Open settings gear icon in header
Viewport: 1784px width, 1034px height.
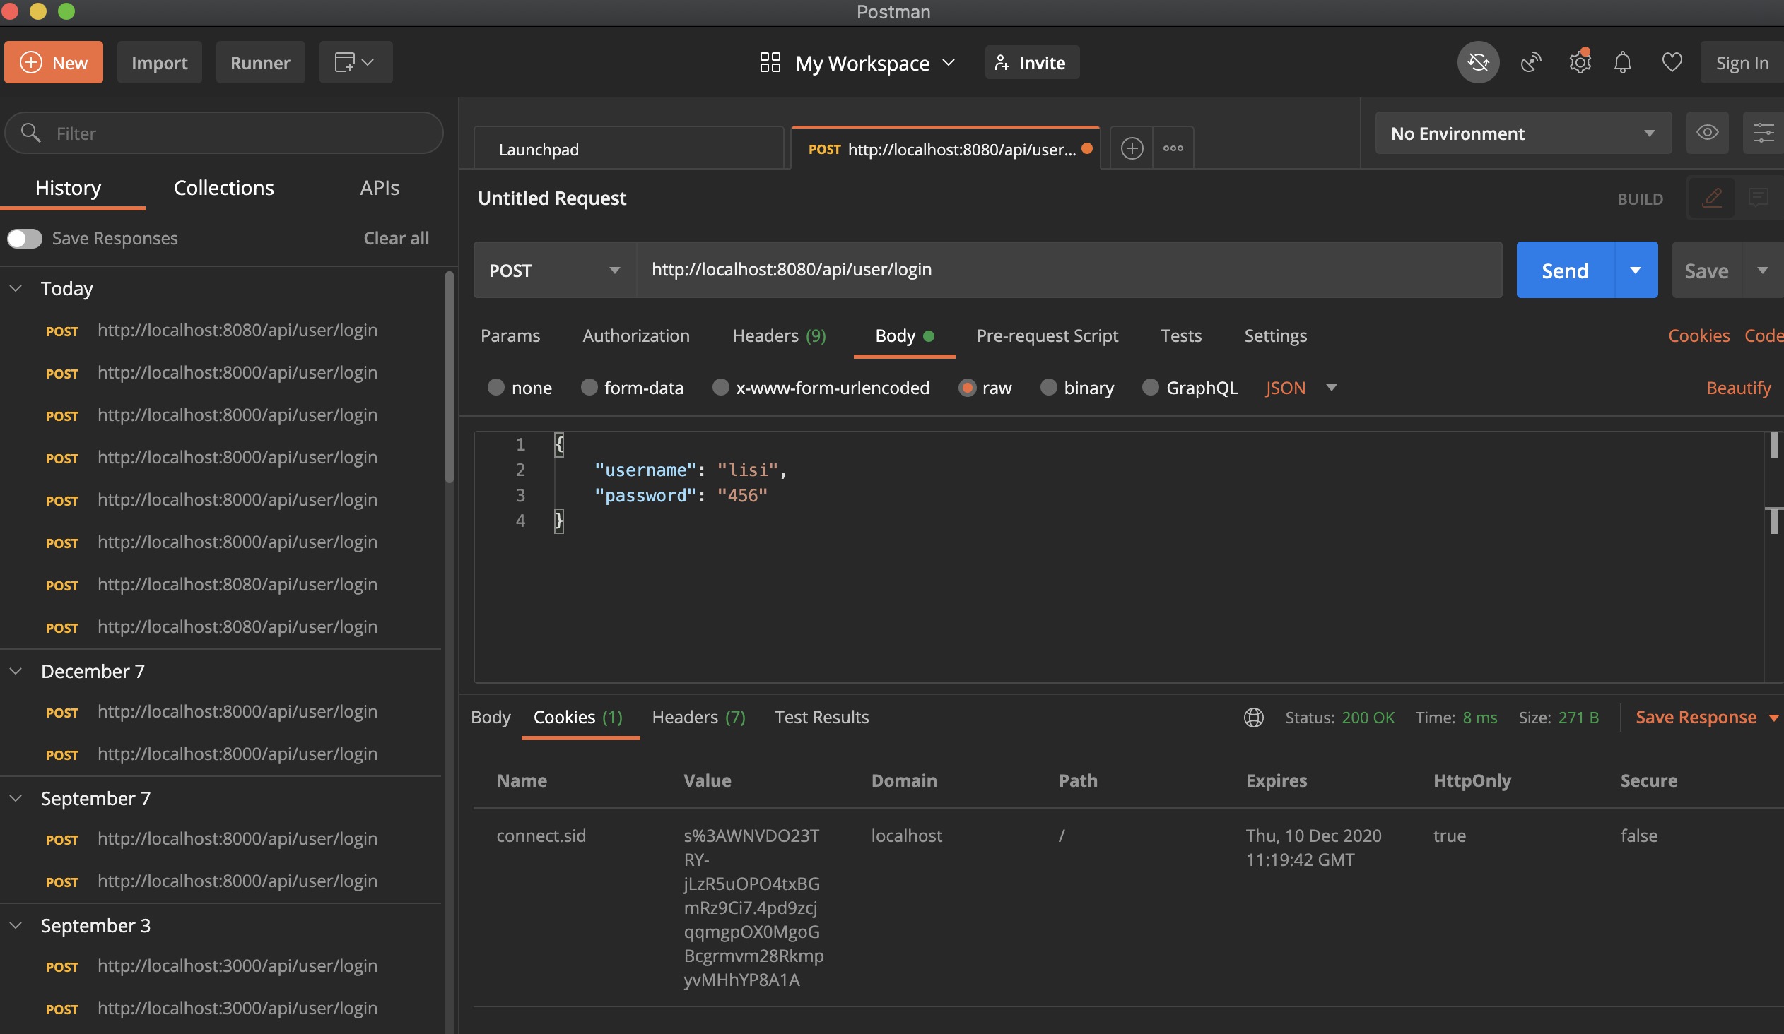[x=1580, y=62]
